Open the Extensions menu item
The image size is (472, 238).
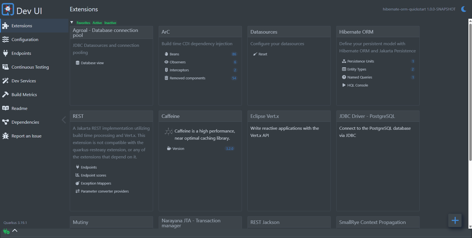[x=34, y=26]
